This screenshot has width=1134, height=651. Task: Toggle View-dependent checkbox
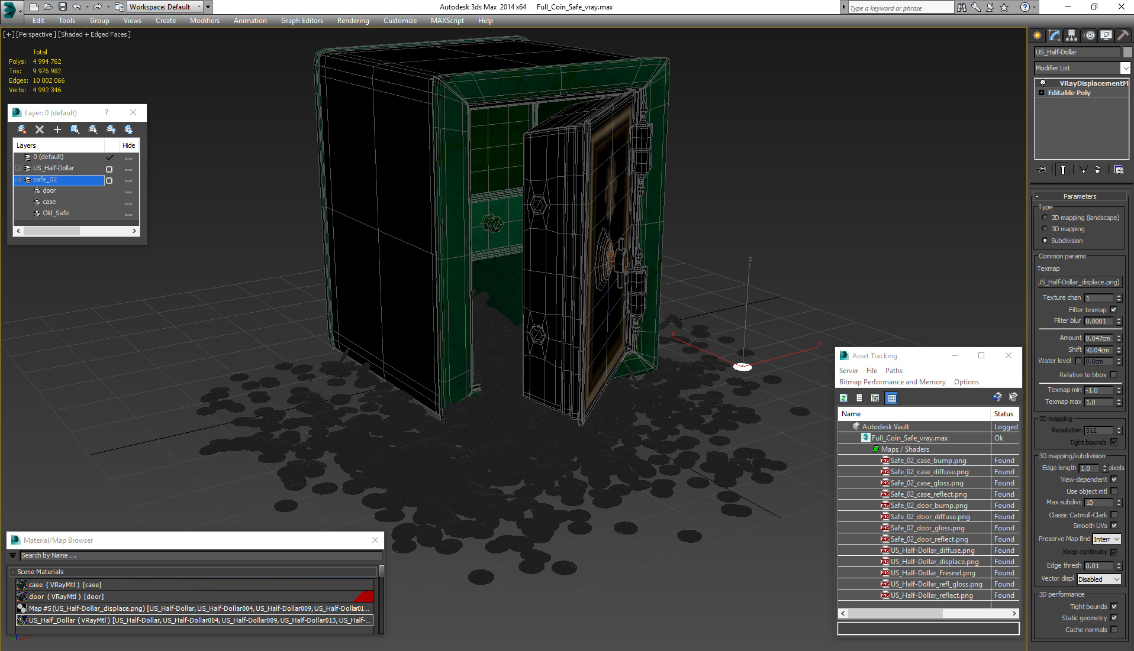click(x=1114, y=480)
